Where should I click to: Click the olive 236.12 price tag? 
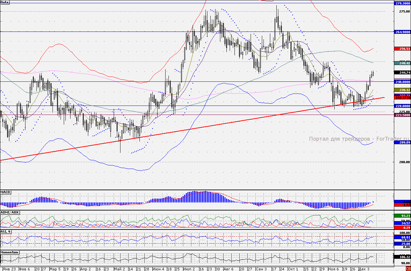click(402, 90)
